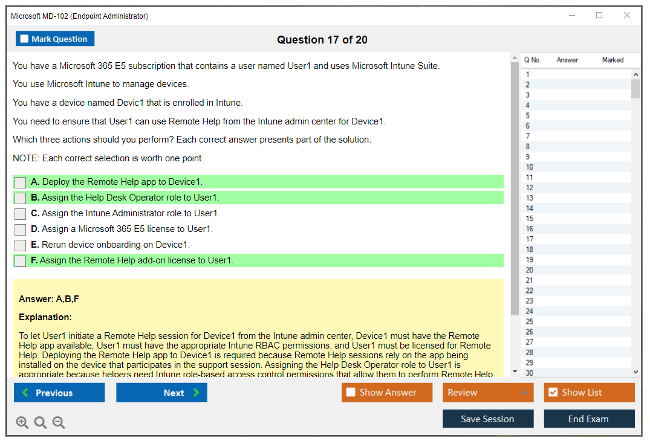The image size is (650, 444).
Task: Minimize the MD-102 exam window
Action: [571, 15]
